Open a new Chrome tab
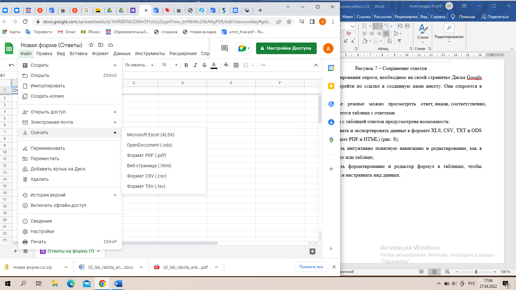 [x=260, y=10]
